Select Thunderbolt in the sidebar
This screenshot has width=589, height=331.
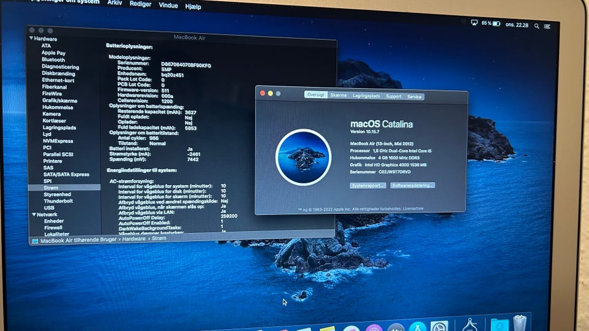[58, 201]
